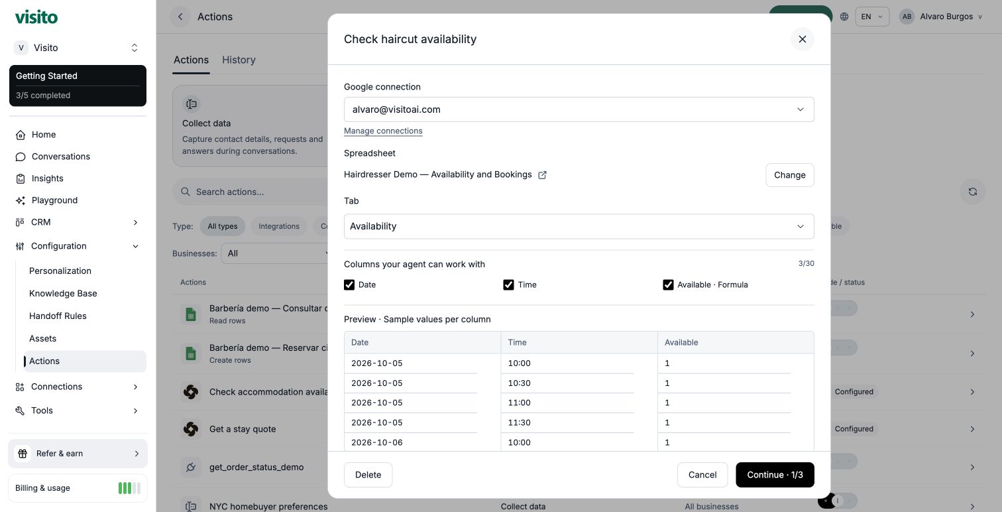1002x512 pixels.
Task: Click the Search actions input field
Action: tap(250, 192)
